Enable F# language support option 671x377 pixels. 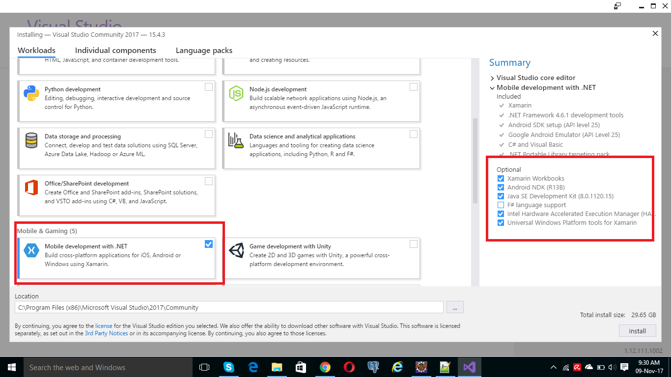point(501,205)
